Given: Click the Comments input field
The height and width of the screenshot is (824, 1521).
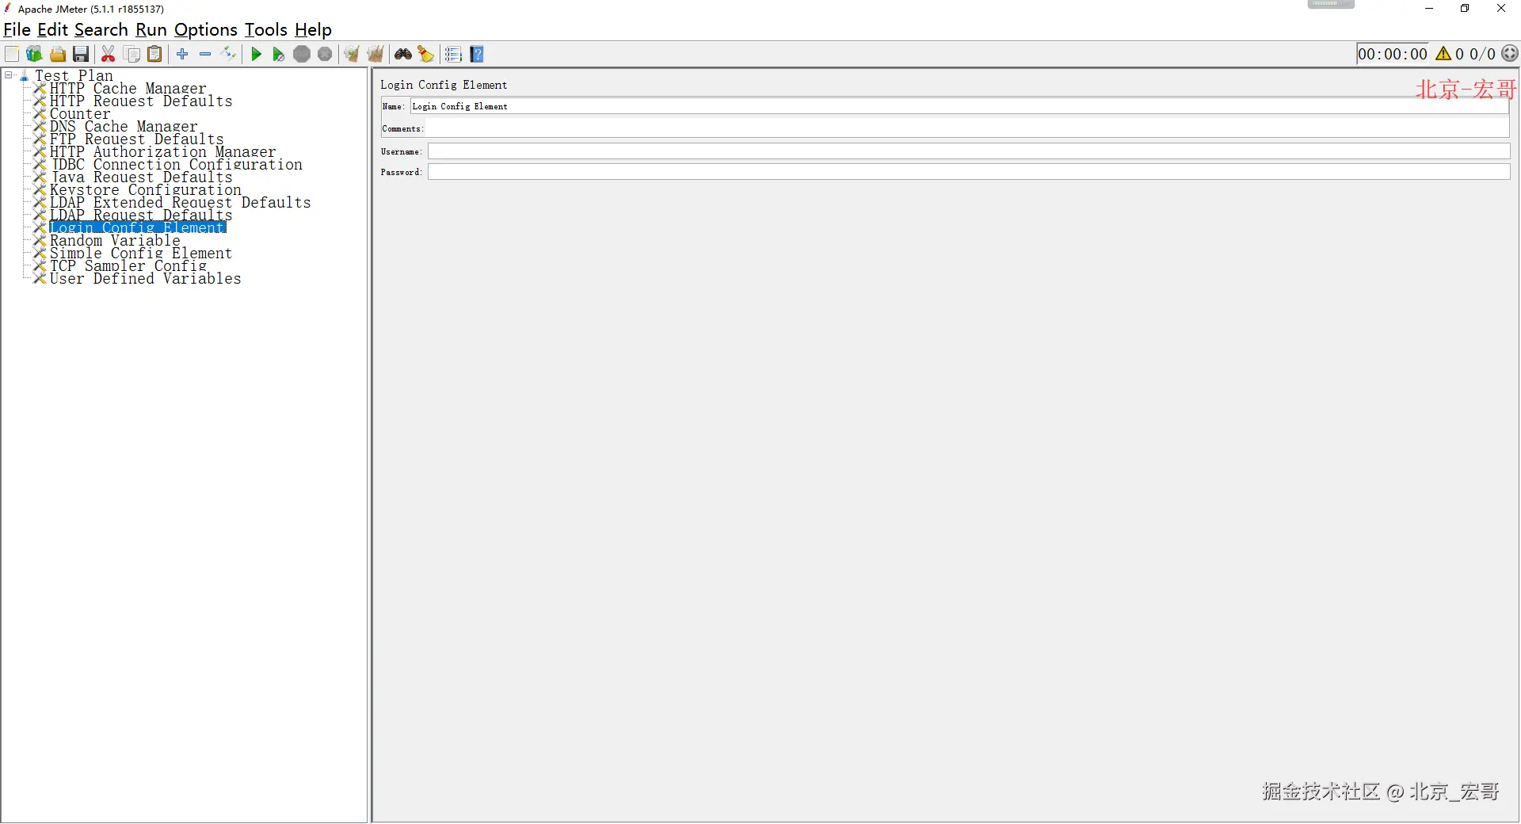Looking at the screenshot, I should (x=968, y=128).
